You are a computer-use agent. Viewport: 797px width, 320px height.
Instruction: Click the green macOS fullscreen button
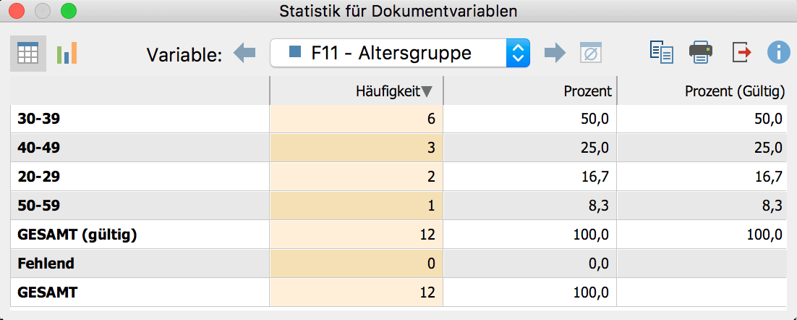68,11
